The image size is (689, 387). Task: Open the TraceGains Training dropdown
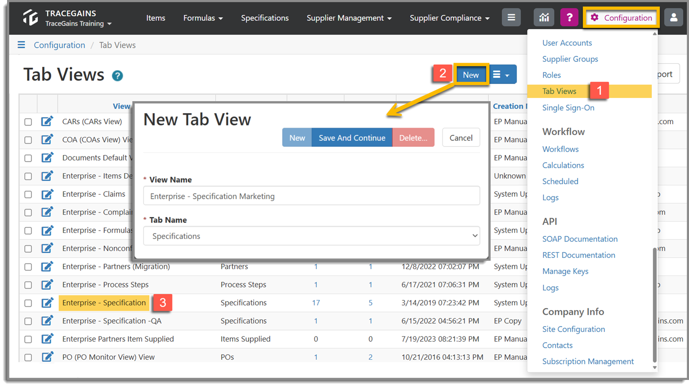point(78,24)
